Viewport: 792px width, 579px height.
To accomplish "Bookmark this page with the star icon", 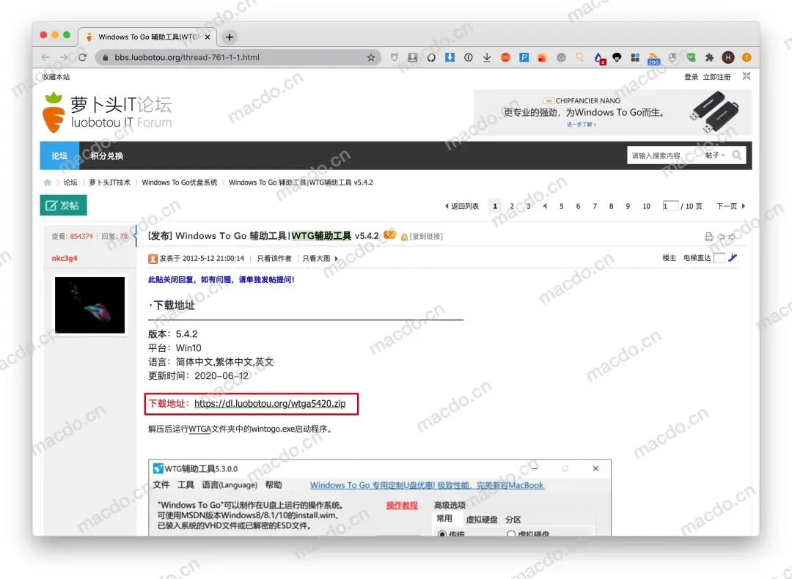I will [371, 57].
